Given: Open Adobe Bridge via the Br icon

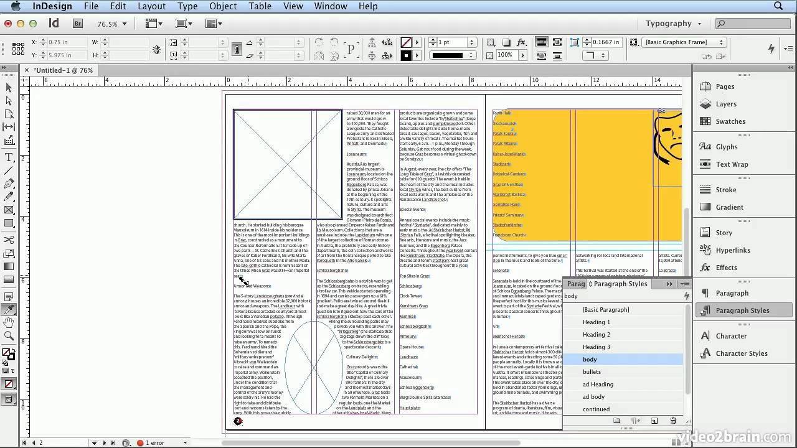Looking at the screenshot, I should pyautogui.click(x=78, y=24).
